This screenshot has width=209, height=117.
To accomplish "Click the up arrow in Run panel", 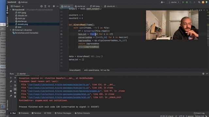I will tap(15, 78).
